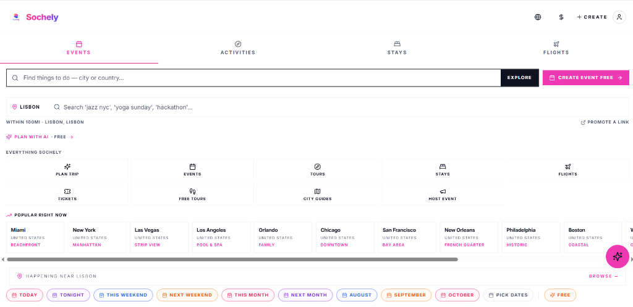Viewport: 633px width, 307px height.
Task: Follow the Promote a Link link
Action: [605, 122]
